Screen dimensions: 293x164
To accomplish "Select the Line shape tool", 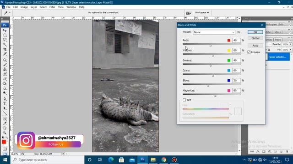I will (x=5, y=113).
